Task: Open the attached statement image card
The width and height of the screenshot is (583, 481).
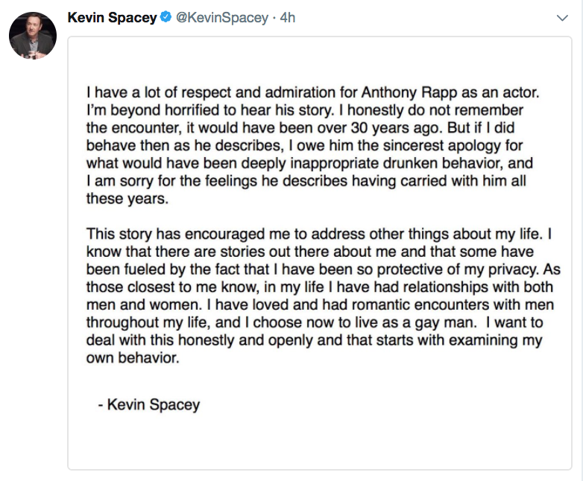Action: coord(321,253)
